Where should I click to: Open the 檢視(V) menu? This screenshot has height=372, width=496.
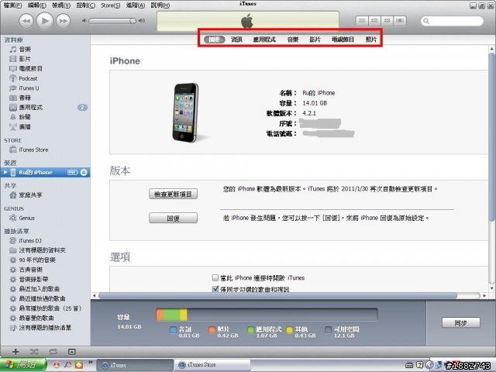pyautogui.click(x=61, y=5)
